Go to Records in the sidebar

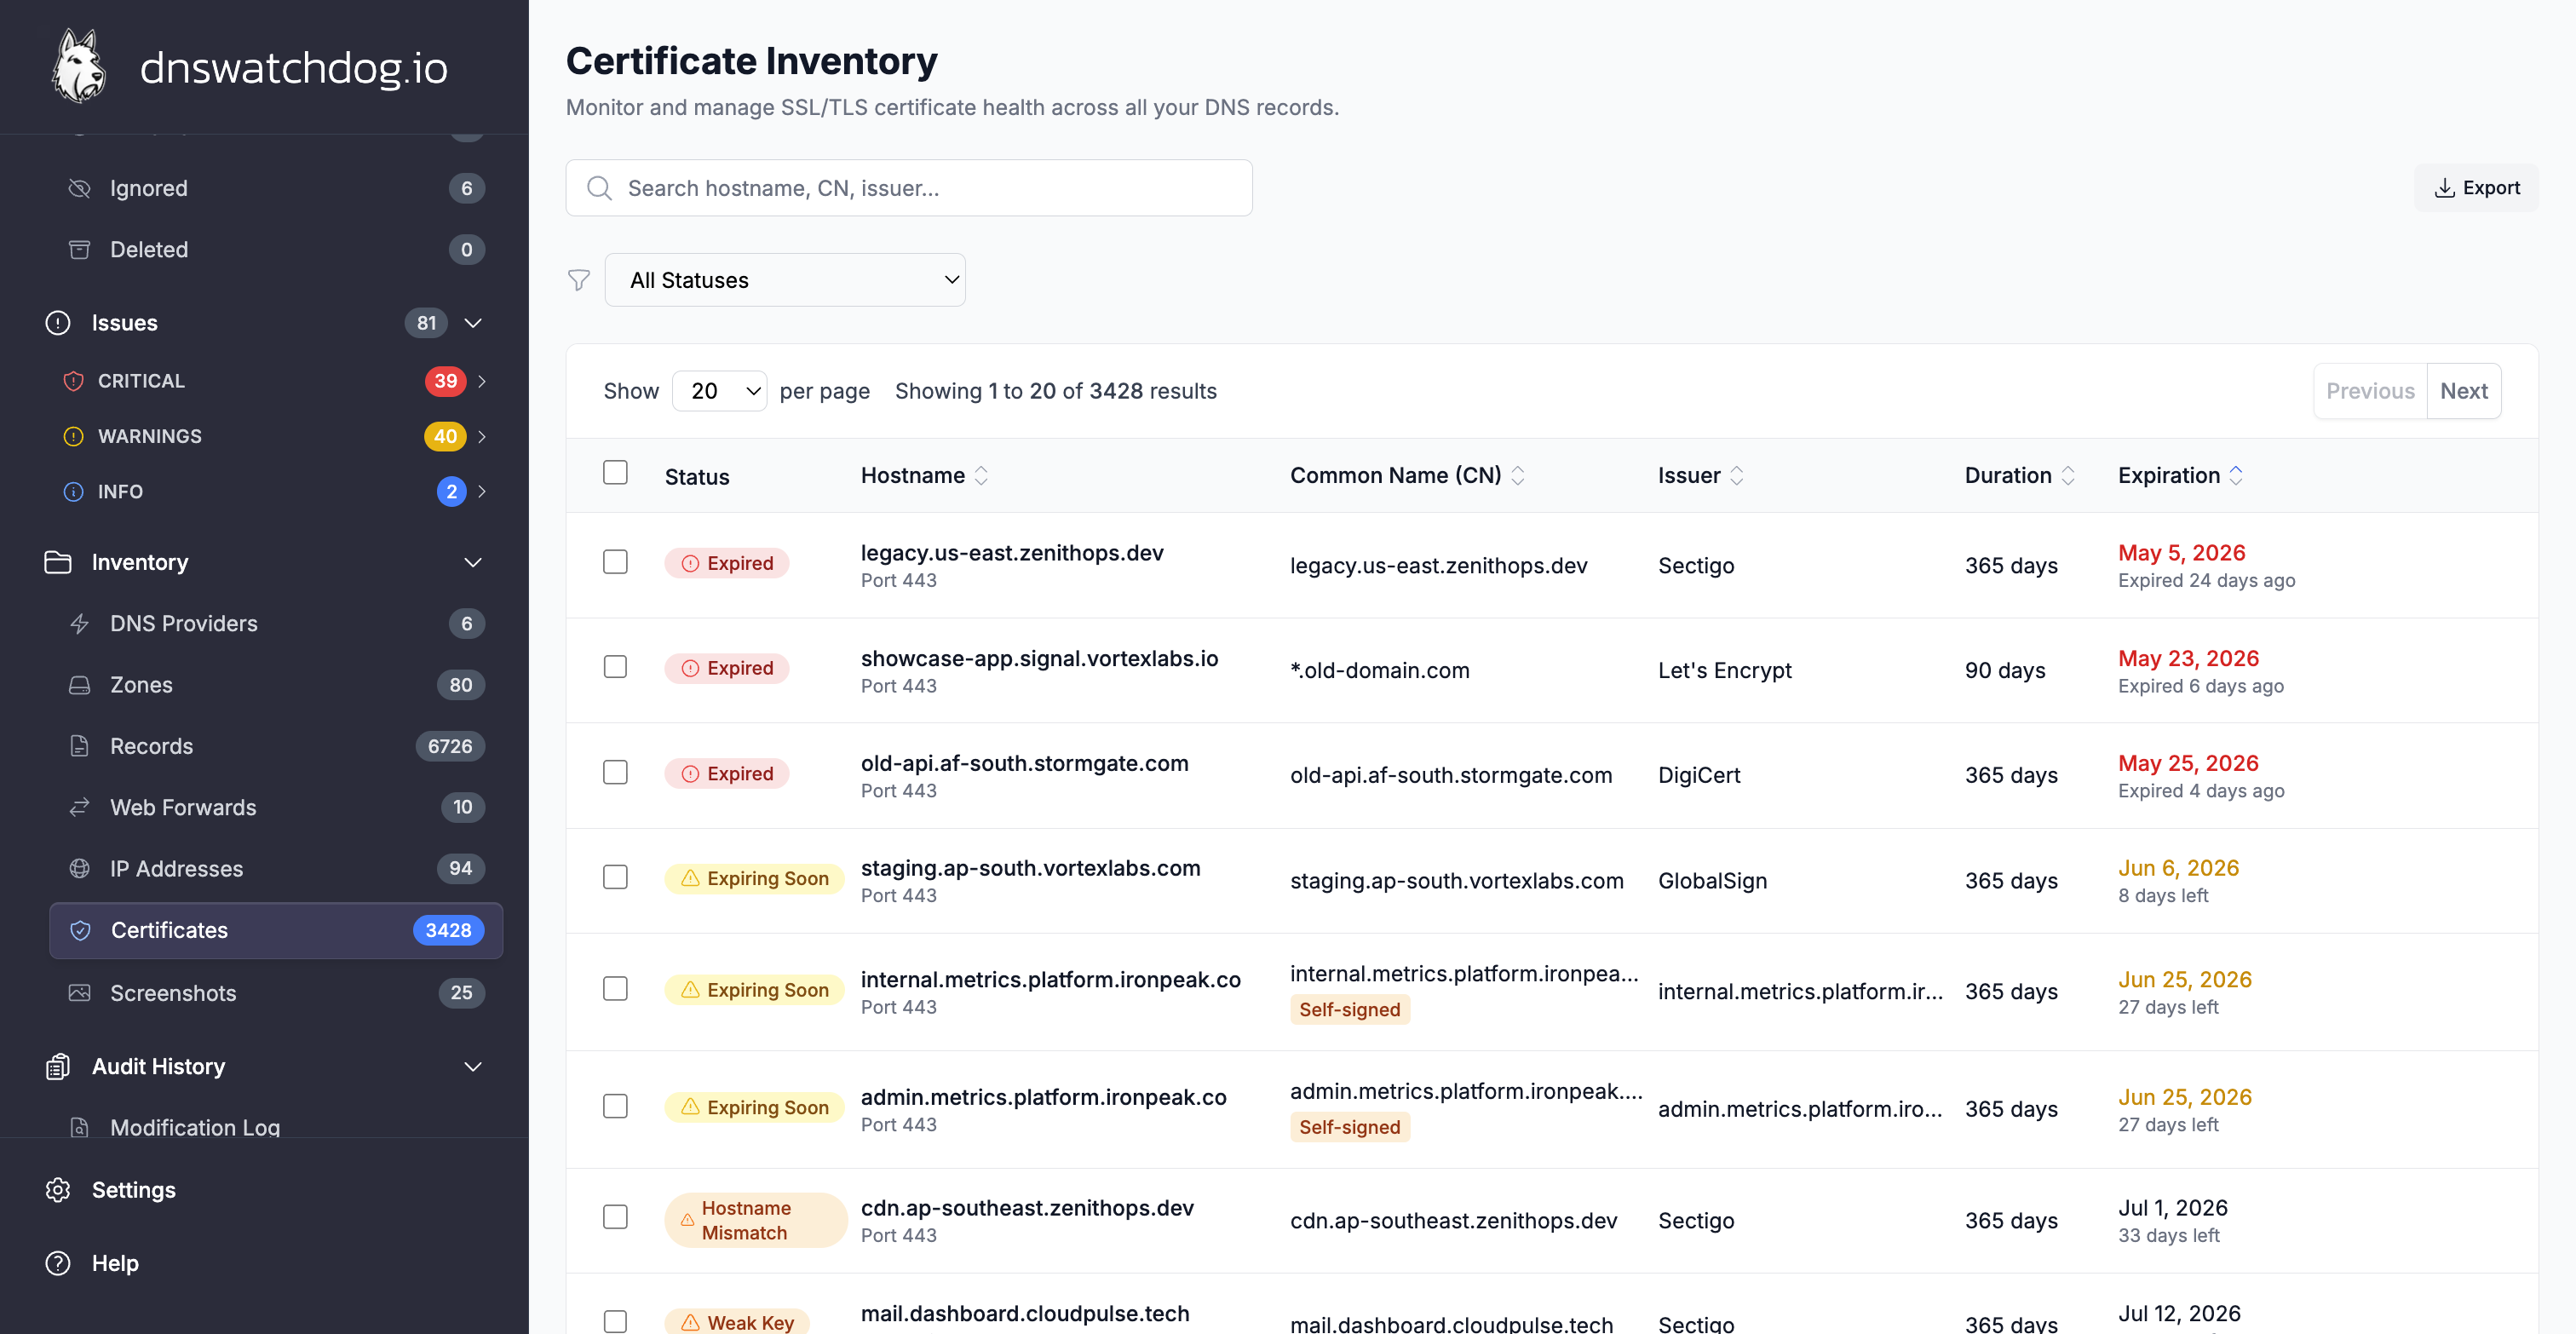[x=275, y=746]
